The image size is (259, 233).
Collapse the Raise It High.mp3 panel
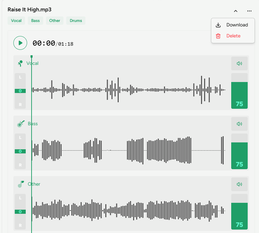point(236,11)
